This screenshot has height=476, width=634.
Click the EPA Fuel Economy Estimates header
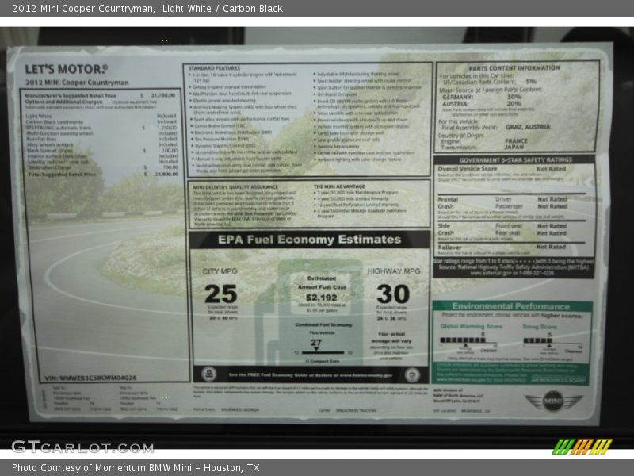click(310, 240)
